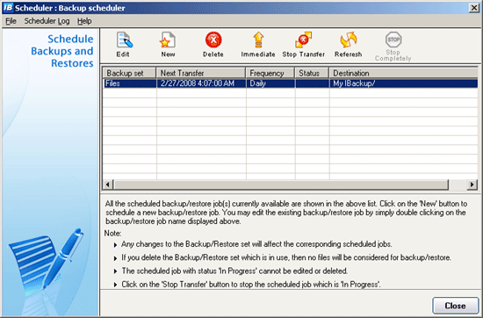The height and width of the screenshot is (318, 483).
Task: Click the IB application icon in title bar
Action: 8,7
